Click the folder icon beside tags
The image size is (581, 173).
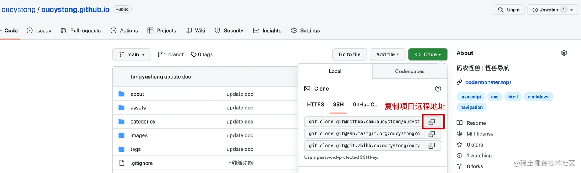[x=122, y=149]
